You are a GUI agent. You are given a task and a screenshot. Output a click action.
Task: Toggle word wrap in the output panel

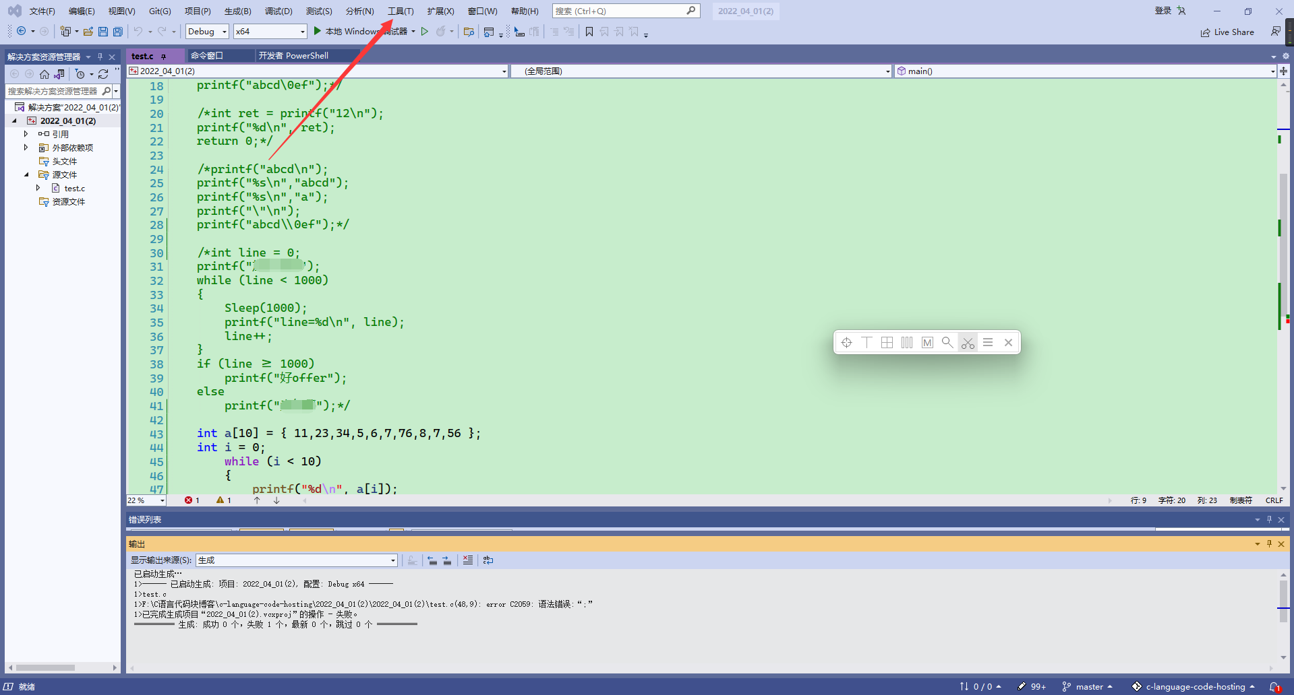point(488,560)
